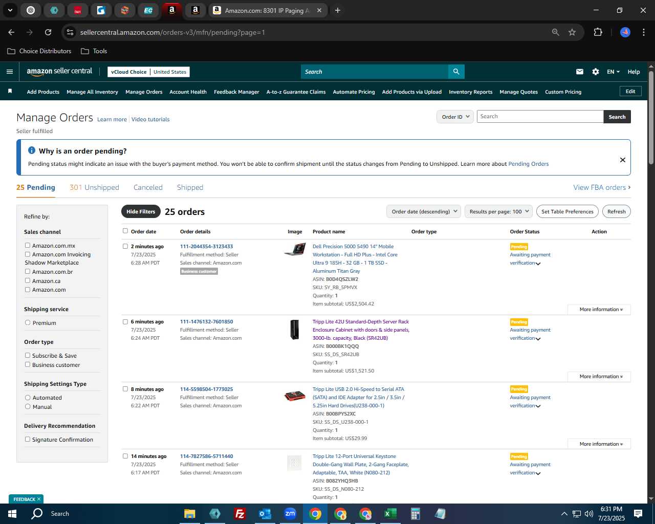Open a new browser tab

point(338,10)
